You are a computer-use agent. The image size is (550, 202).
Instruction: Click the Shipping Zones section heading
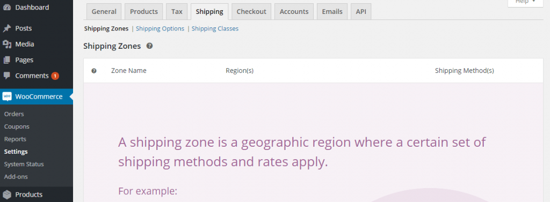tap(112, 46)
